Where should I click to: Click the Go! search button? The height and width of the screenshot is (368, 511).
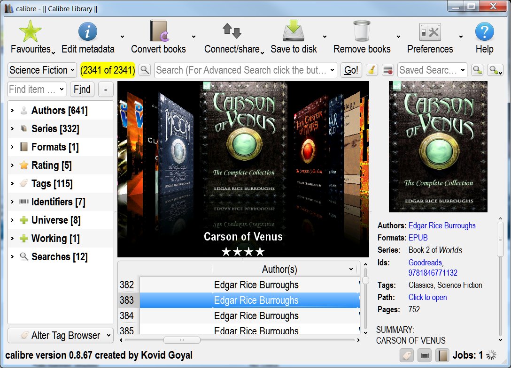tap(351, 70)
